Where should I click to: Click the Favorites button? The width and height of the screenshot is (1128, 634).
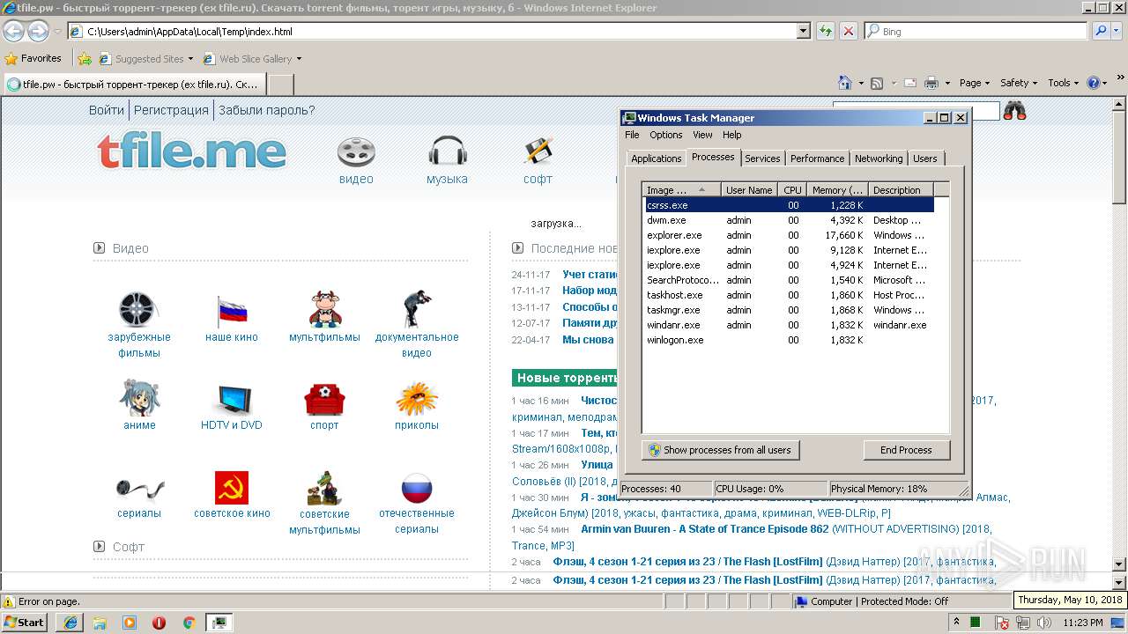click(33, 59)
